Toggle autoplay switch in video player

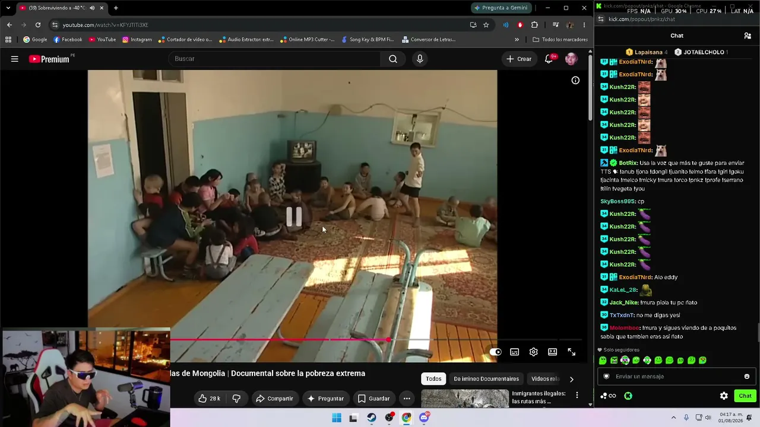pos(495,352)
